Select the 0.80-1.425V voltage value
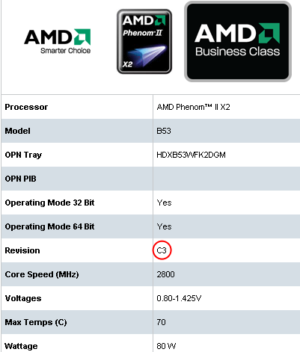 point(179,298)
